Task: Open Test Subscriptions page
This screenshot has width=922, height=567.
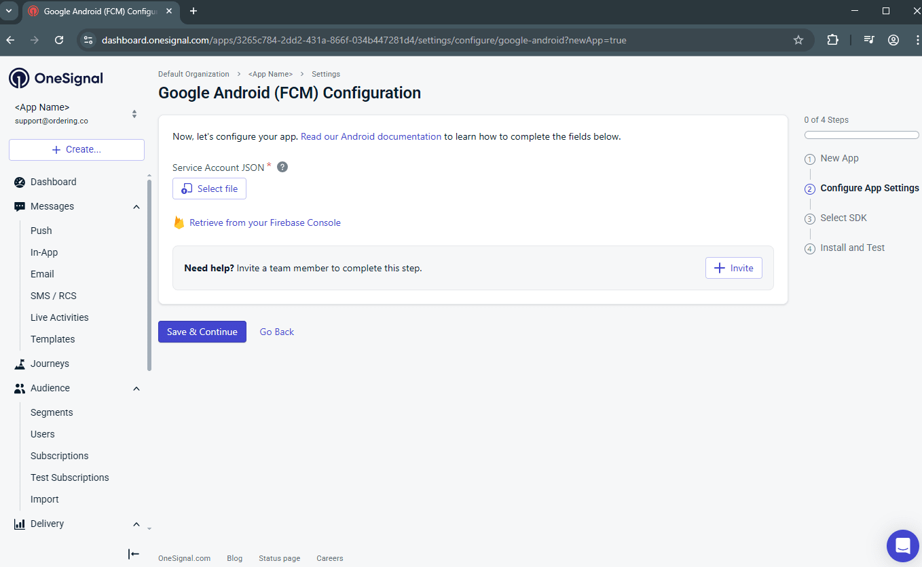Action: click(70, 477)
